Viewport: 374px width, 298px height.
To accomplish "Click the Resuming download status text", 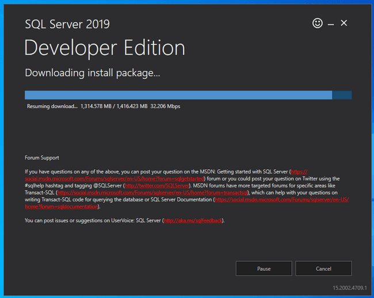I will pos(52,106).
